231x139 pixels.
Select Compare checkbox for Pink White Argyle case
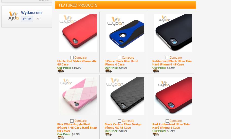pyautogui.click(x=72, y=121)
